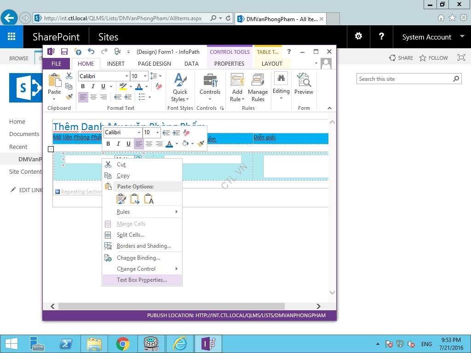Click the Undo arrow in quick access toolbar
Viewport: 471px width, 353px height.
coord(91,51)
